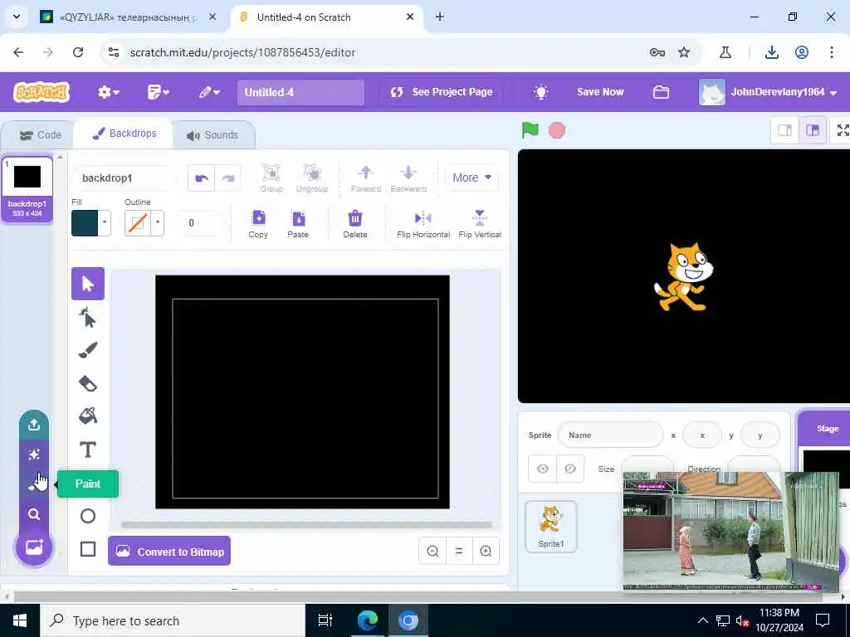Switch to the Backdrops tab
850x637 pixels.
(x=125, y=134)
